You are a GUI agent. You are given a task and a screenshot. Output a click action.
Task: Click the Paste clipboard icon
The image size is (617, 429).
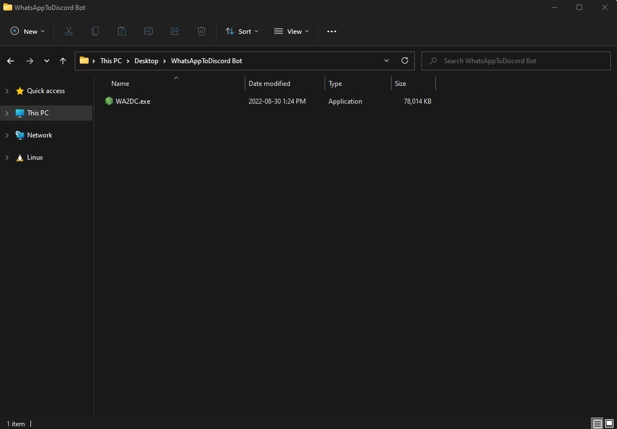tap(122, 32)
